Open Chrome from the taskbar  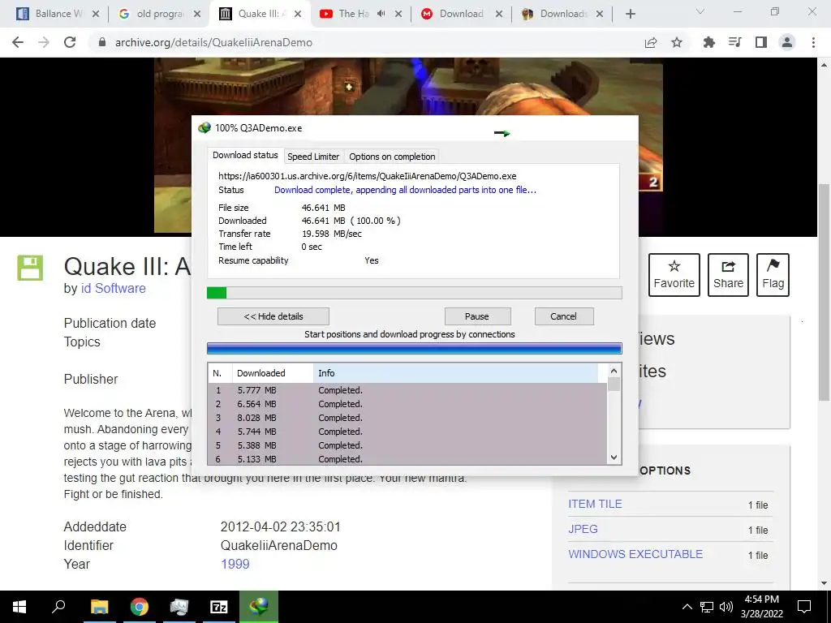tap(140, 607)
